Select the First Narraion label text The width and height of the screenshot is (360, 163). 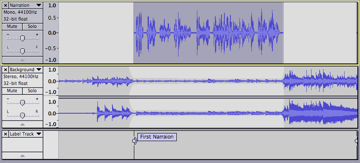coord(157,137)
